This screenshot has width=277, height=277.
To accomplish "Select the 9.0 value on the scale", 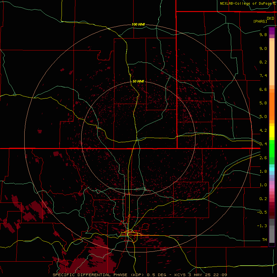I will [x=263, y=48].
